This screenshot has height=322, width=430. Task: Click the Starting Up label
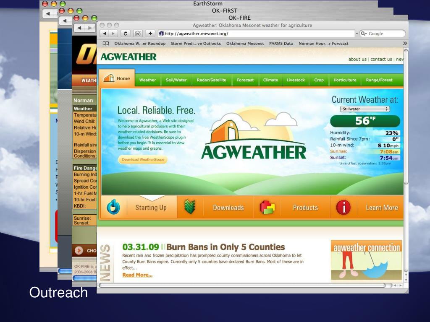coord(151,208)
